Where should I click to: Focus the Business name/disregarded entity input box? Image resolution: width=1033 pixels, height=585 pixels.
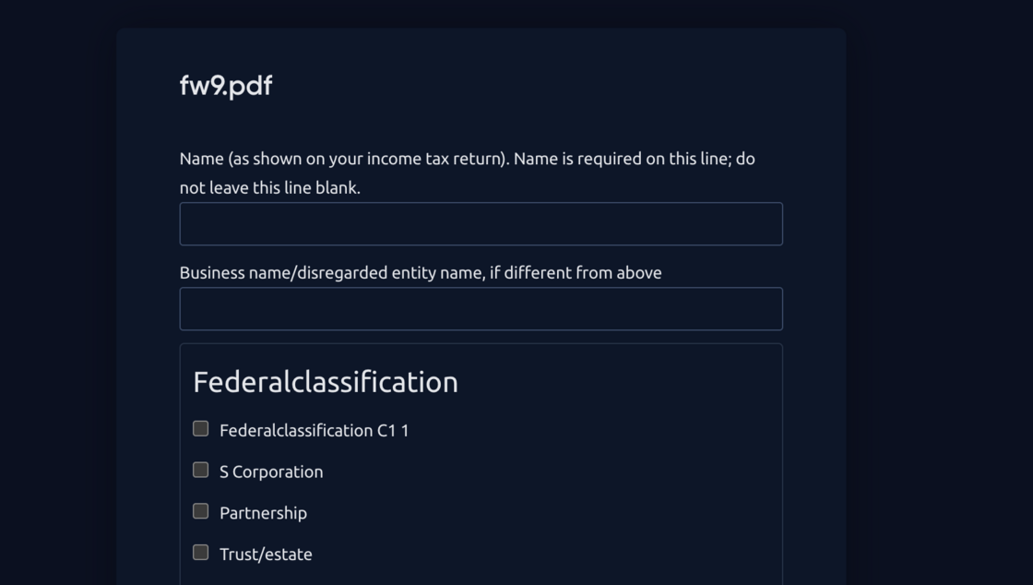[481, 309]
